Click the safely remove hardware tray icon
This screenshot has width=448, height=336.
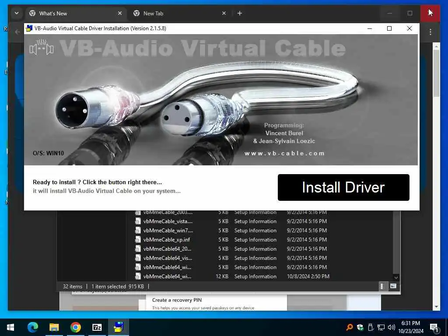[x=370, y=327]
